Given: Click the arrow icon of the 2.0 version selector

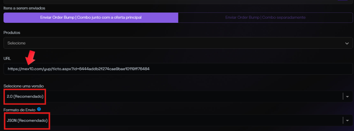Looking at the screenshot, I should point(347,97).
